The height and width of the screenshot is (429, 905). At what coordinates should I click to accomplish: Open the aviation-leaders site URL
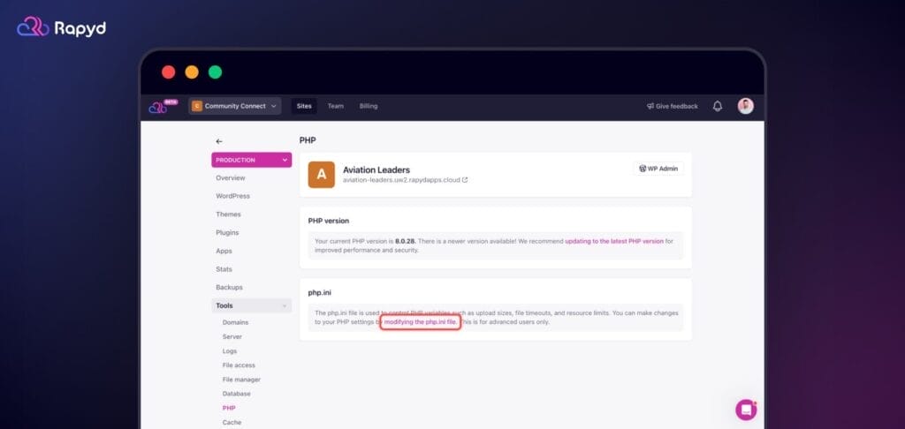tap(401, 180)
